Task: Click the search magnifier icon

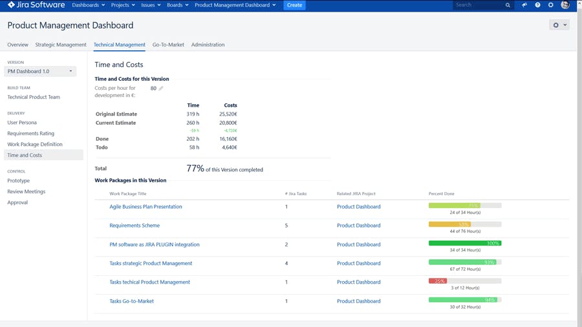Action: [x=508, y=5]
